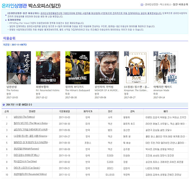Click 대장 김창수 (MAN OF WILL) link
The height and width of the screenshot is (179, 189).
click(x=27, y=155)
